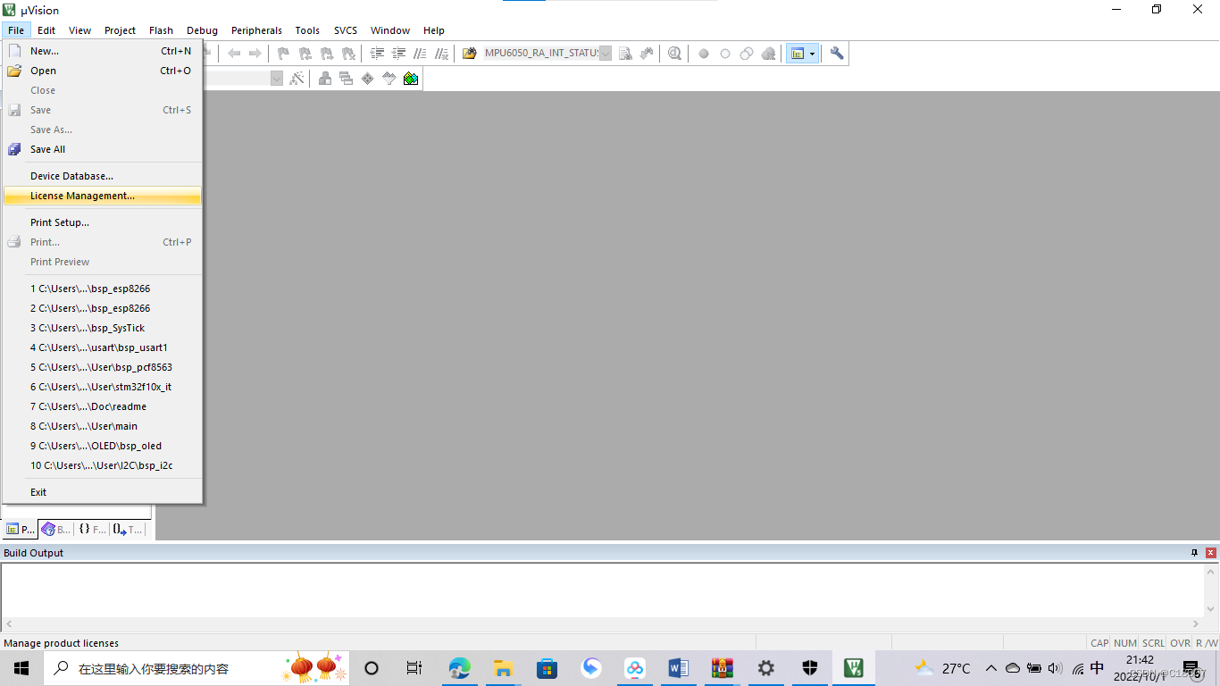Open the target selection dropdown arrow
The image size is (1220, 686).
point(277,79)
